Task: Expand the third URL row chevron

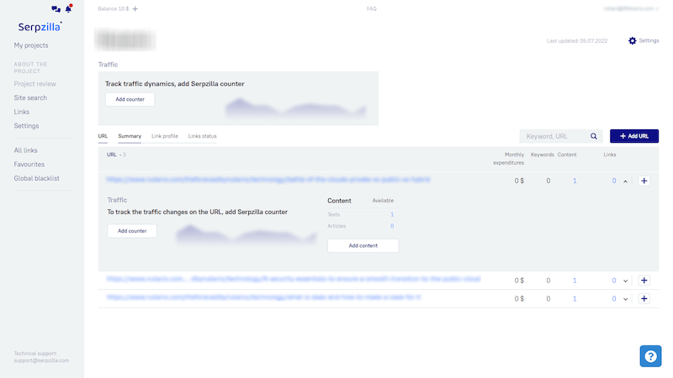Action: click(625, 298)
